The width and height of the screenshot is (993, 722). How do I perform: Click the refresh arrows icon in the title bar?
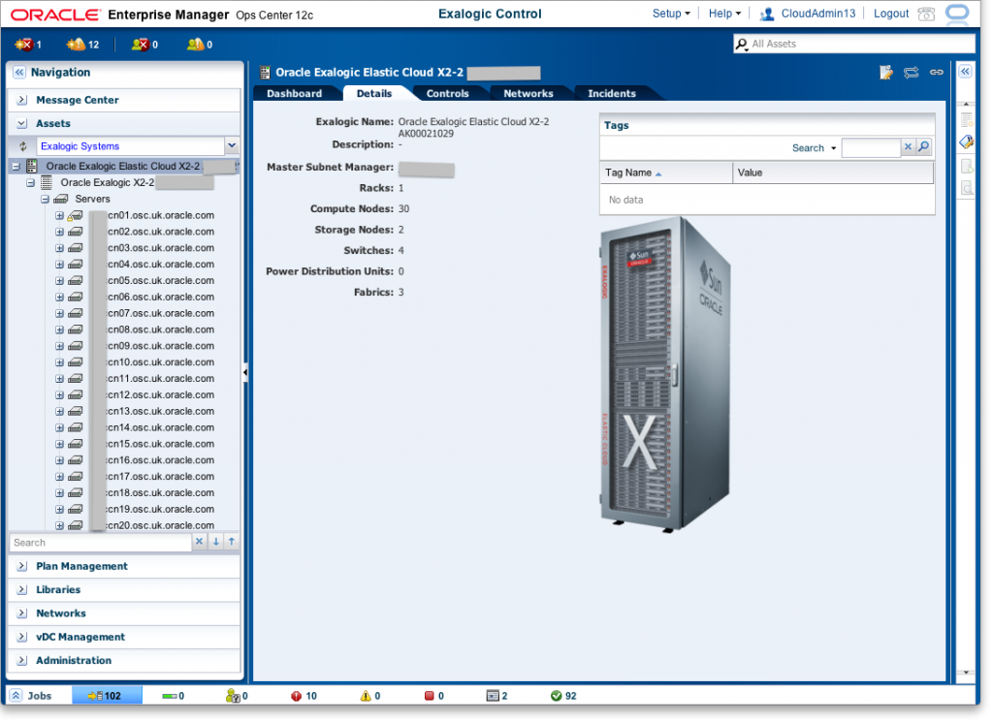912,72
